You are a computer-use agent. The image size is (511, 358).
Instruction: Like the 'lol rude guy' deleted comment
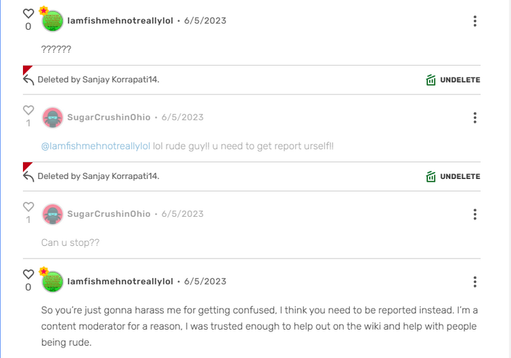[x=28, y=110]
